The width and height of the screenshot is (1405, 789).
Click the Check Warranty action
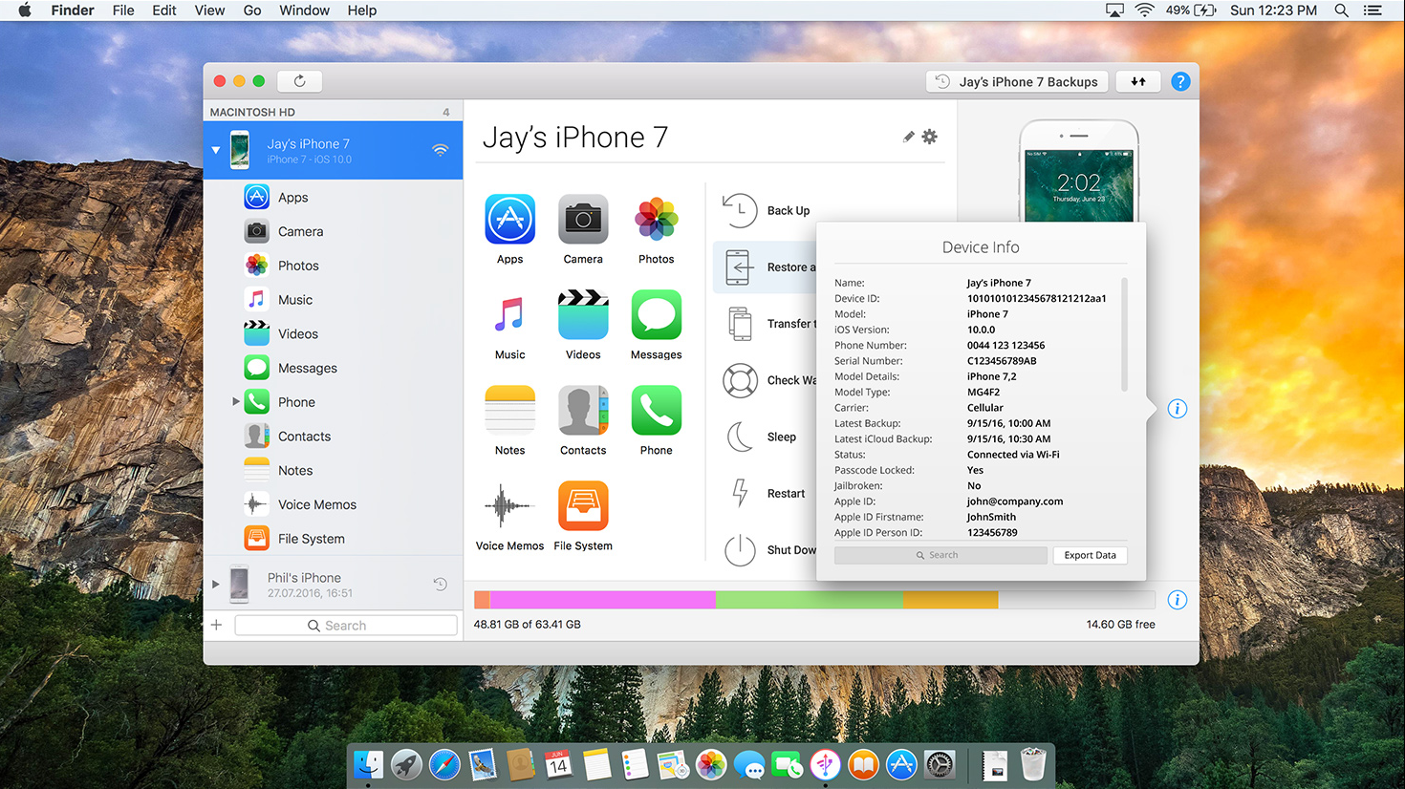(768, 380)
